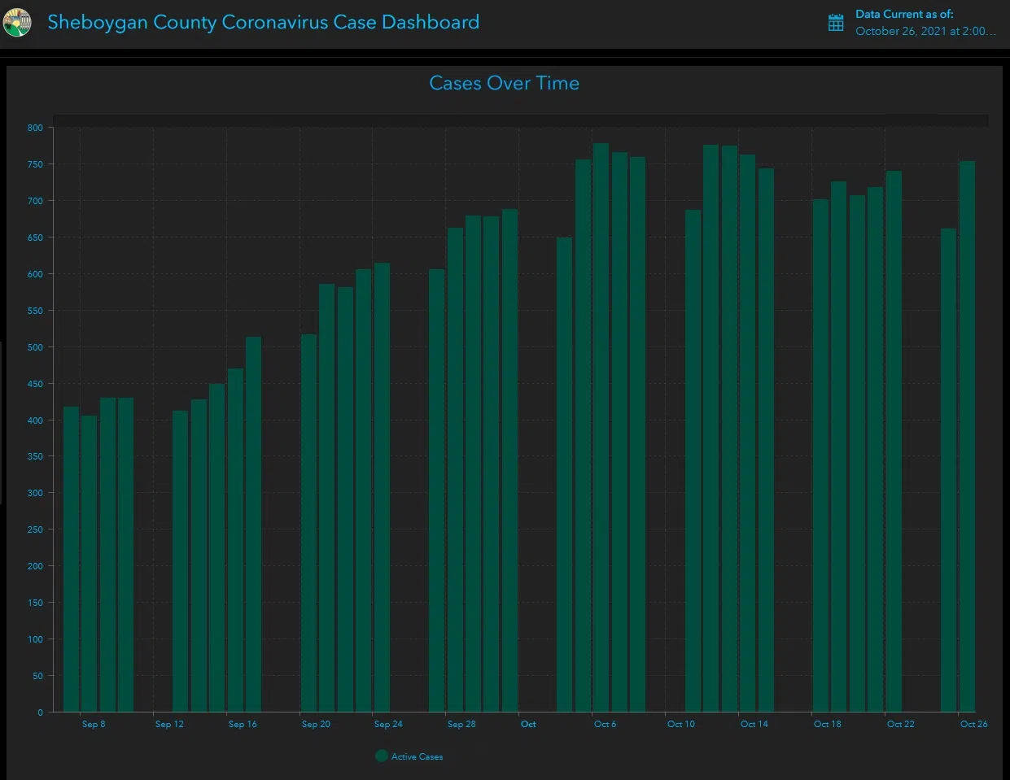The image size is (1010, 780).
Task: Toggle the Active Cases legend label
Action: tap(417, 757)
